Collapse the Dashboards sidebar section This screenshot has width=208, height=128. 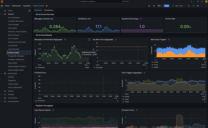click(1, 73)
